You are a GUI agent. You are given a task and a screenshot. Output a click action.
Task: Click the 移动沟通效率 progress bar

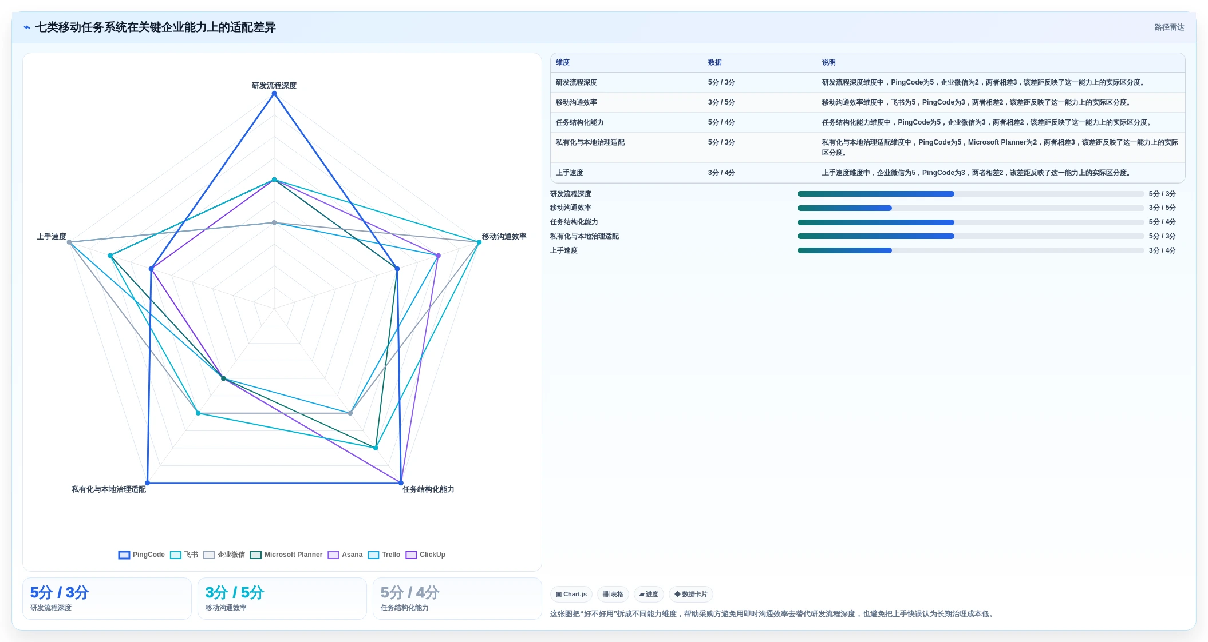tap(970, 208)
